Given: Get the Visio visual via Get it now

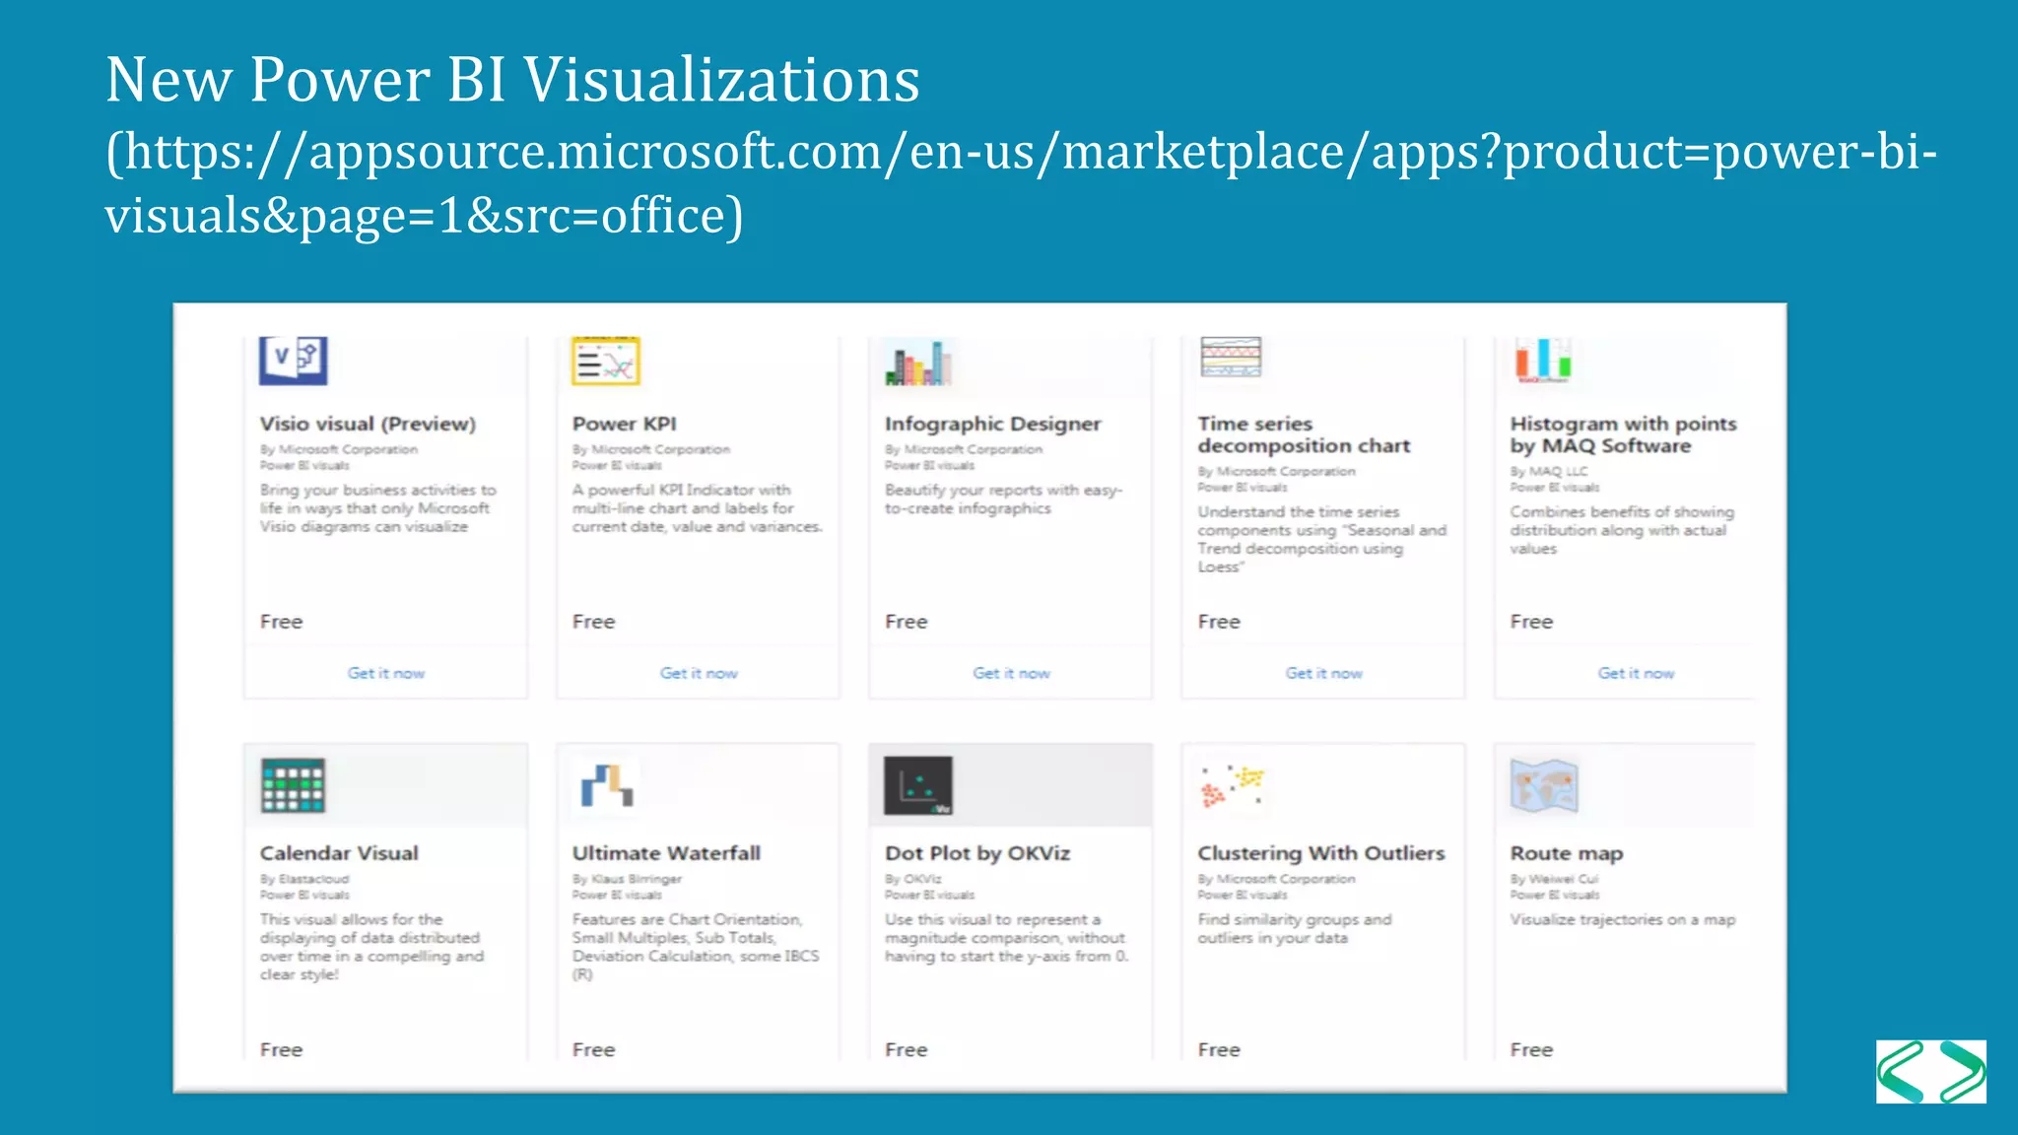Looking at the screenshot, I should pos(385,673).
